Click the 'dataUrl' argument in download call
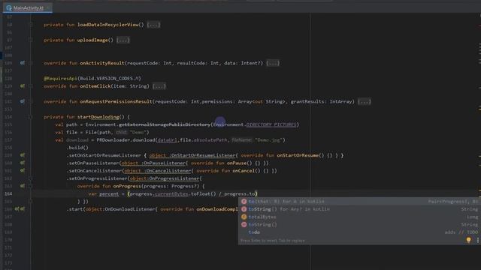Viewport: 481px width, 270px height. [x=167, y=140]
